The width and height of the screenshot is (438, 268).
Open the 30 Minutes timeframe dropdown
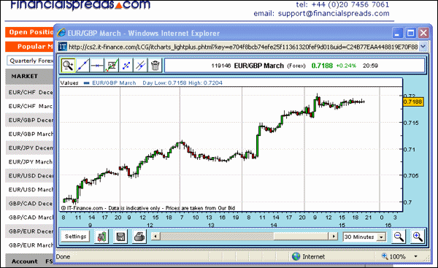coord(364,237)
